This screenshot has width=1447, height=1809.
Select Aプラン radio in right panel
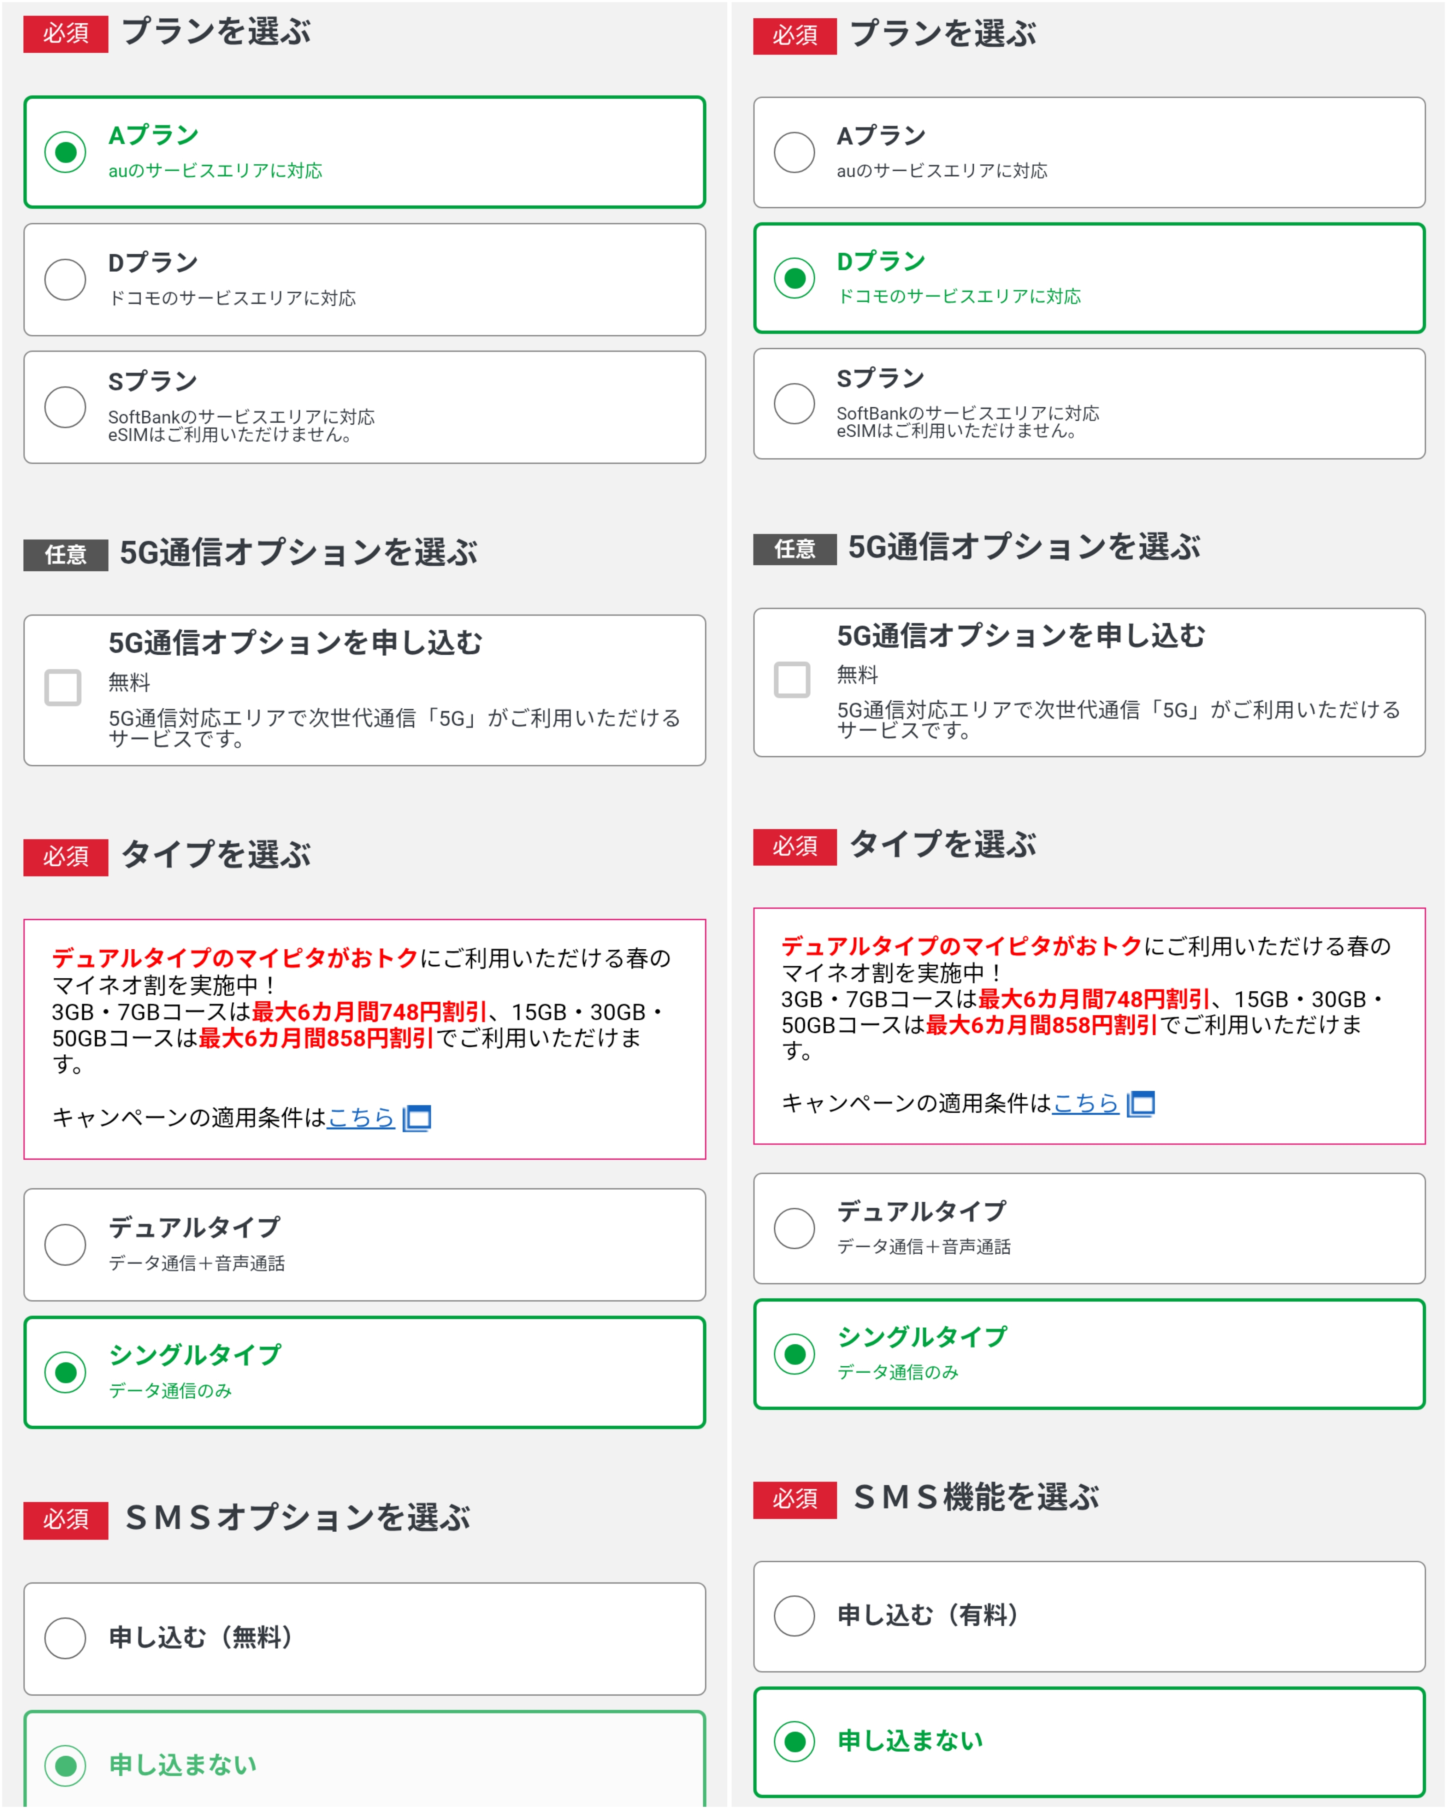pos(795,152)
